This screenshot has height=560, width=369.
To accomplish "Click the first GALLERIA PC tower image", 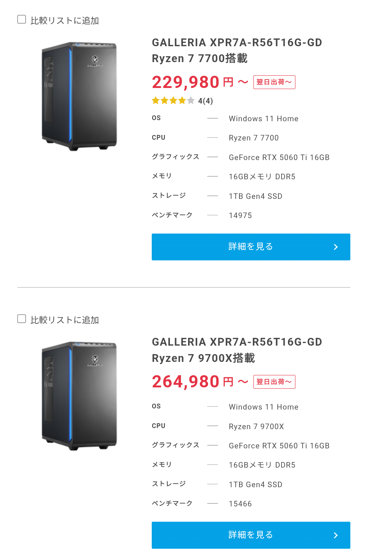I will [x=79, y=96].
